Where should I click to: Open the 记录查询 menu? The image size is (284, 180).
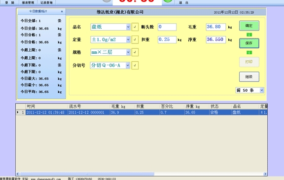pos(46,2)
